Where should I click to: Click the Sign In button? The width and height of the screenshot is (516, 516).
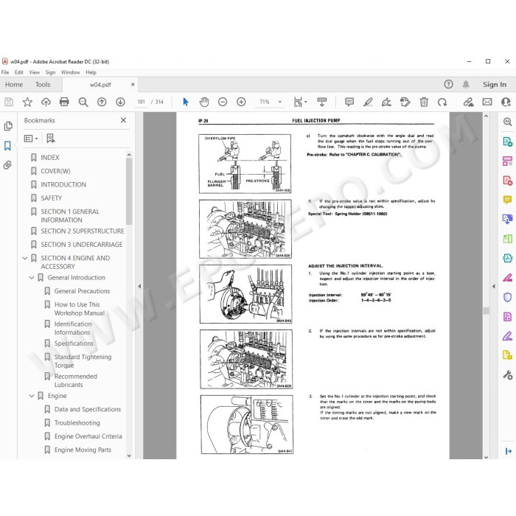click(x=495, y=85)
